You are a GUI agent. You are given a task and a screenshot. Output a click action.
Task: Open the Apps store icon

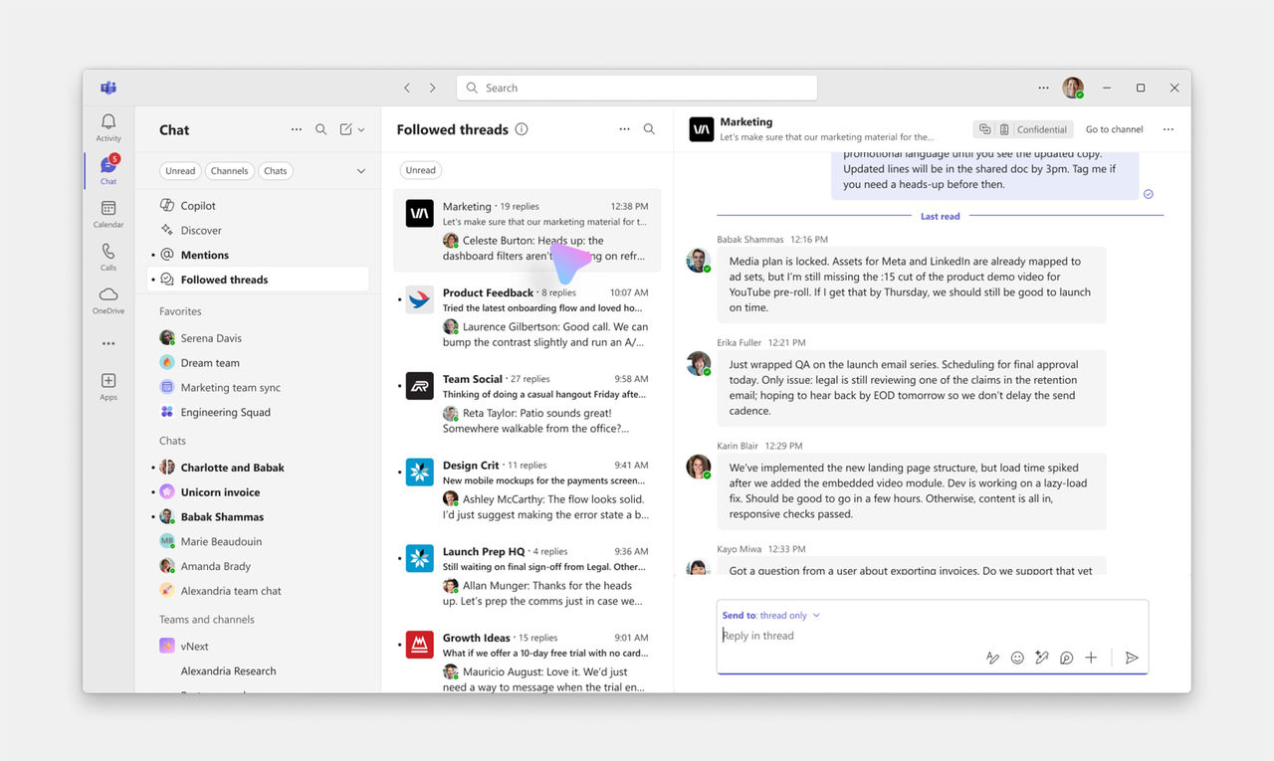pyautogui.click(x=108, y=385)
